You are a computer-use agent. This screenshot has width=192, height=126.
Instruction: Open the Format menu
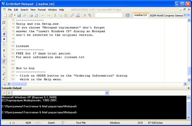[x=42, y=10]
